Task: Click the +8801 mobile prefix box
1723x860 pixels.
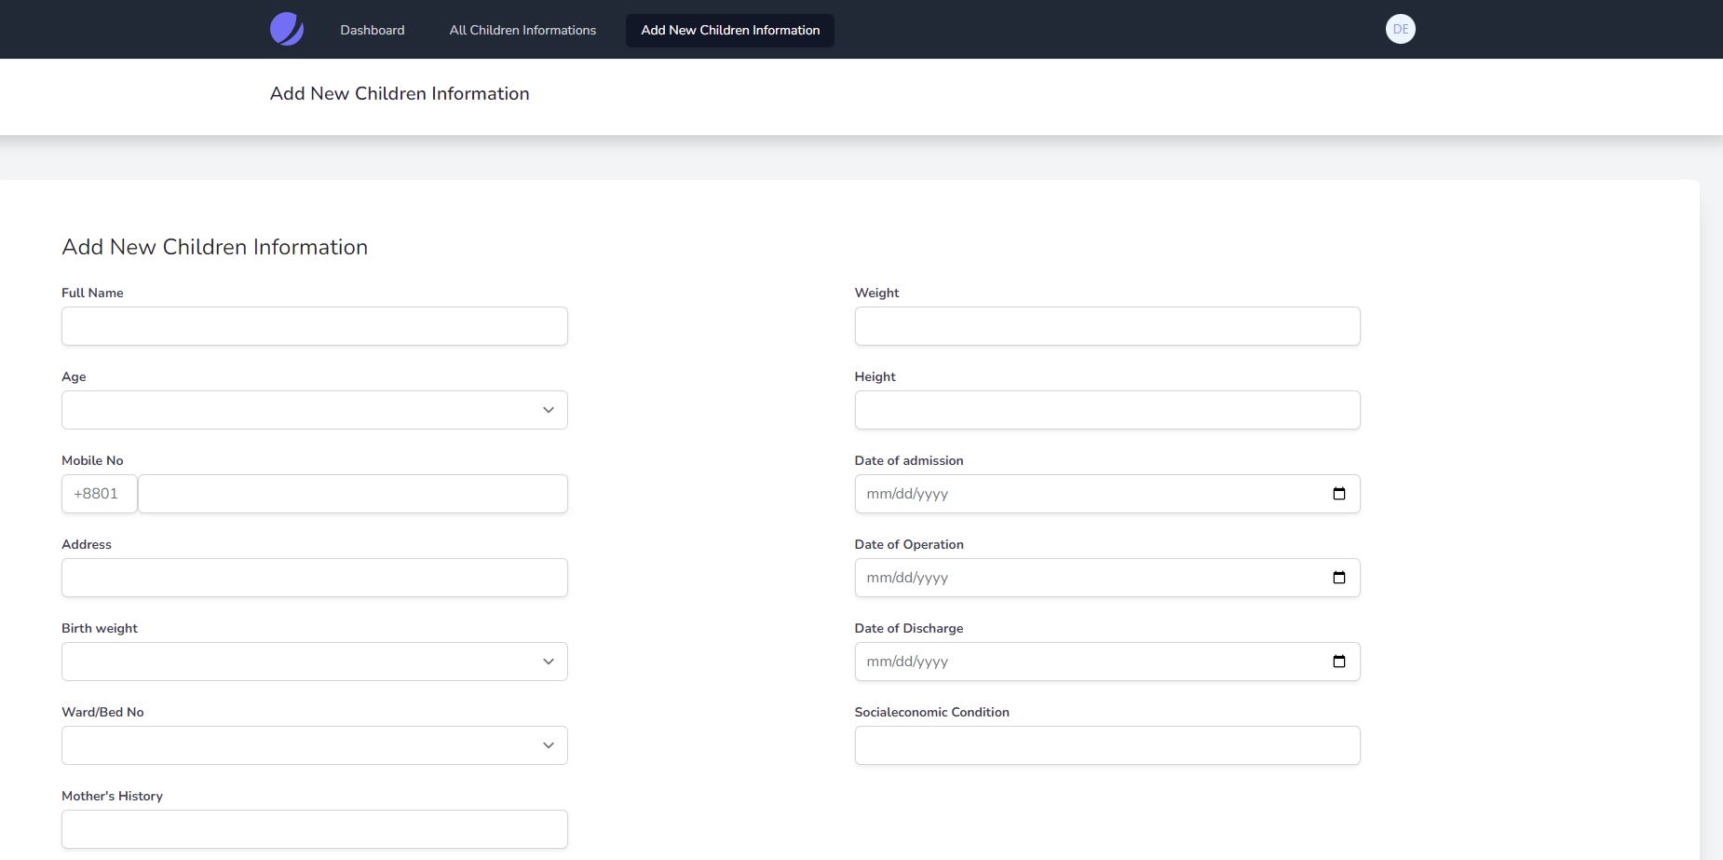Action: pos(99,494)
